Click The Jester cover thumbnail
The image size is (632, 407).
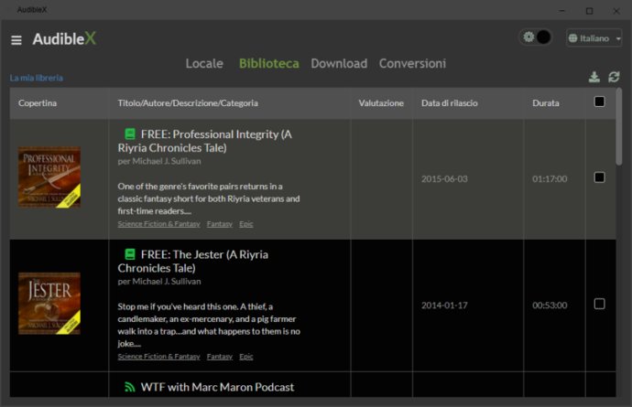coord(49,304)
